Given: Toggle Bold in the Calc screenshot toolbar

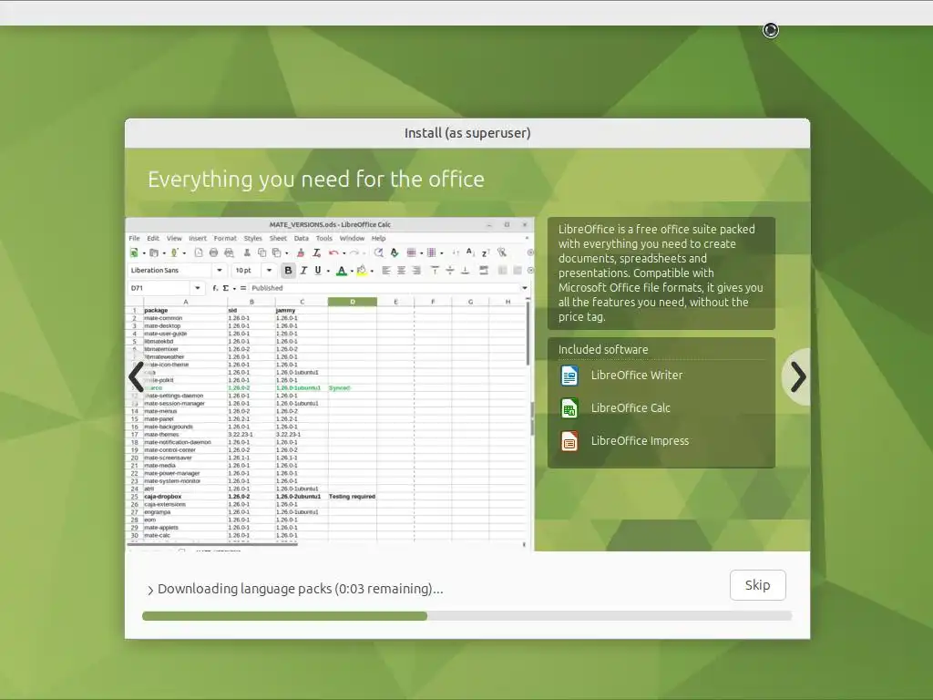Looking at the screenshot, I should (x=288, y=270).
